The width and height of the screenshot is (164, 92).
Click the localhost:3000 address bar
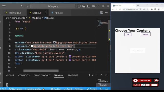[x=130, y=9]
